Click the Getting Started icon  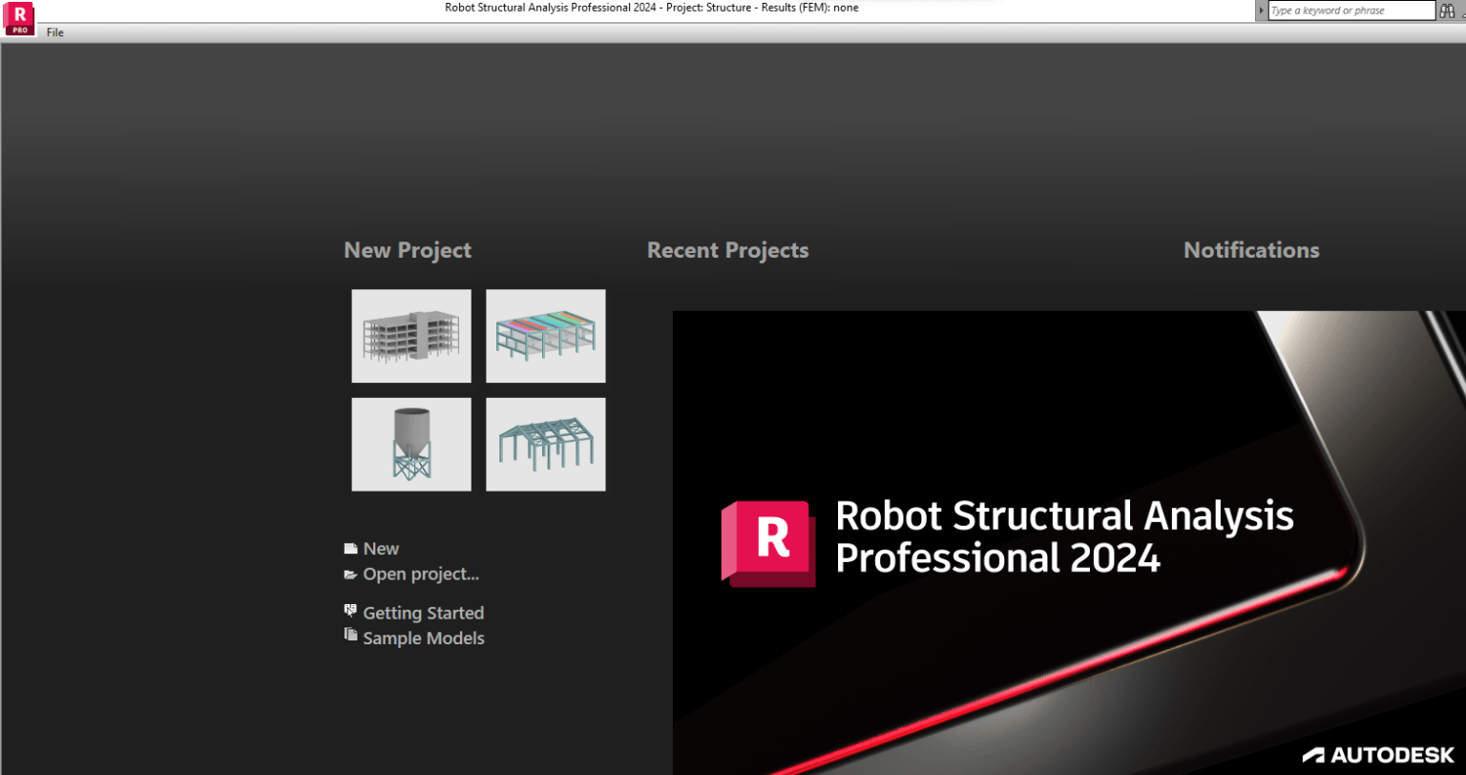point(350,611)
